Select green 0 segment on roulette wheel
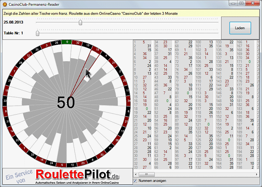The height and width of the screenshot is (187, 262). (67, 42)
